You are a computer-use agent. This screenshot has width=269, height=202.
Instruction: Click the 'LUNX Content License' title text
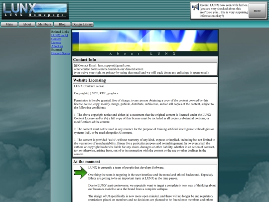click(x=89, y=86)
